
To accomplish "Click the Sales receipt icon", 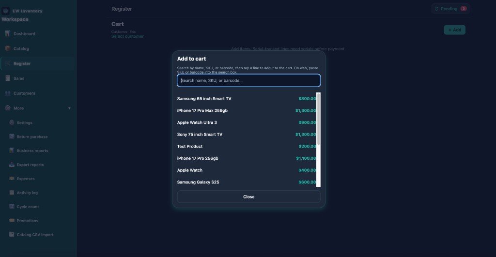I will click(8, 78).
